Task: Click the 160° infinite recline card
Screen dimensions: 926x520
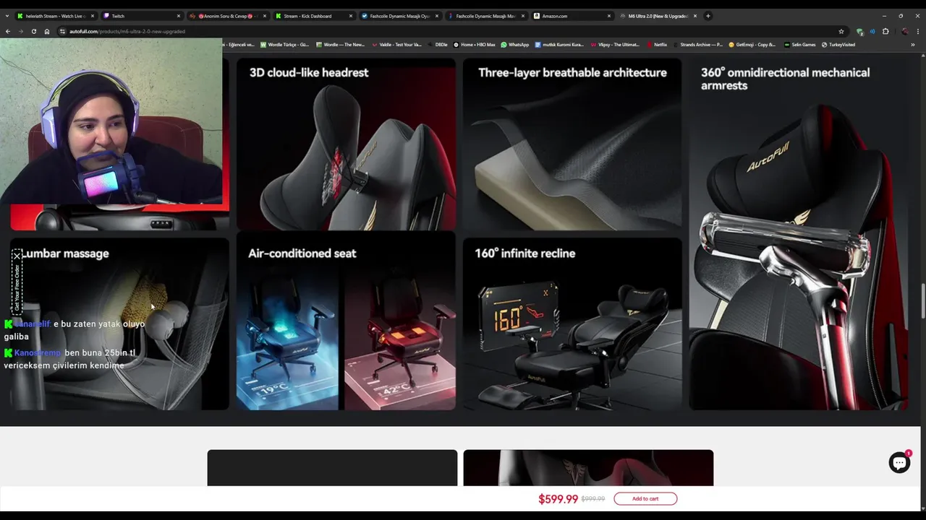Action: [572, 324]
